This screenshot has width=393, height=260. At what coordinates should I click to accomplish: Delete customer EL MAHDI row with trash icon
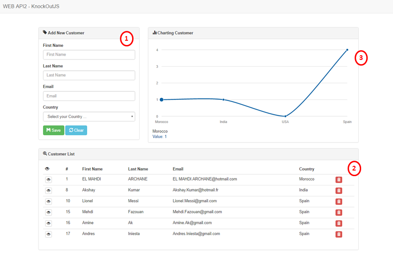pyautogui.click(x=339, y=179)
